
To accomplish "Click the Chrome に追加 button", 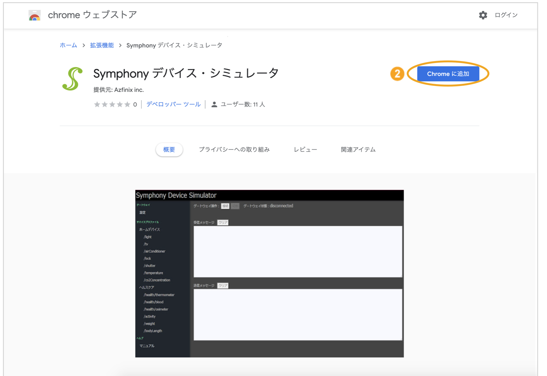I will point(448,74).
